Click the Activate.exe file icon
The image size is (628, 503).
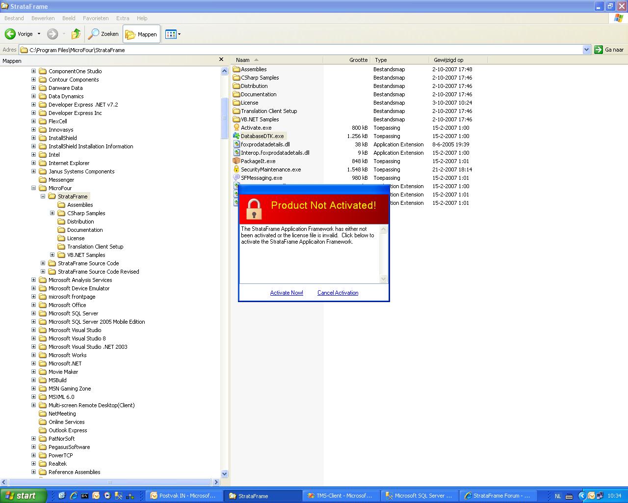click(x=236, y=128)
